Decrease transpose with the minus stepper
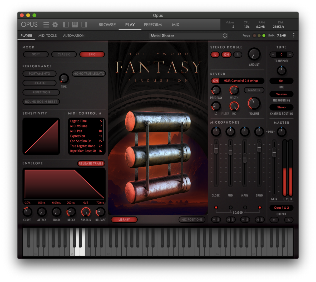The image size is (316, 282). tap(273, 54)
